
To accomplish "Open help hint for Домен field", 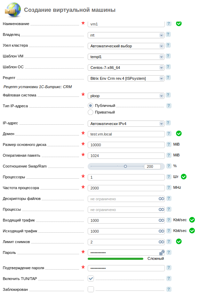I will click(x=169, y=134).
